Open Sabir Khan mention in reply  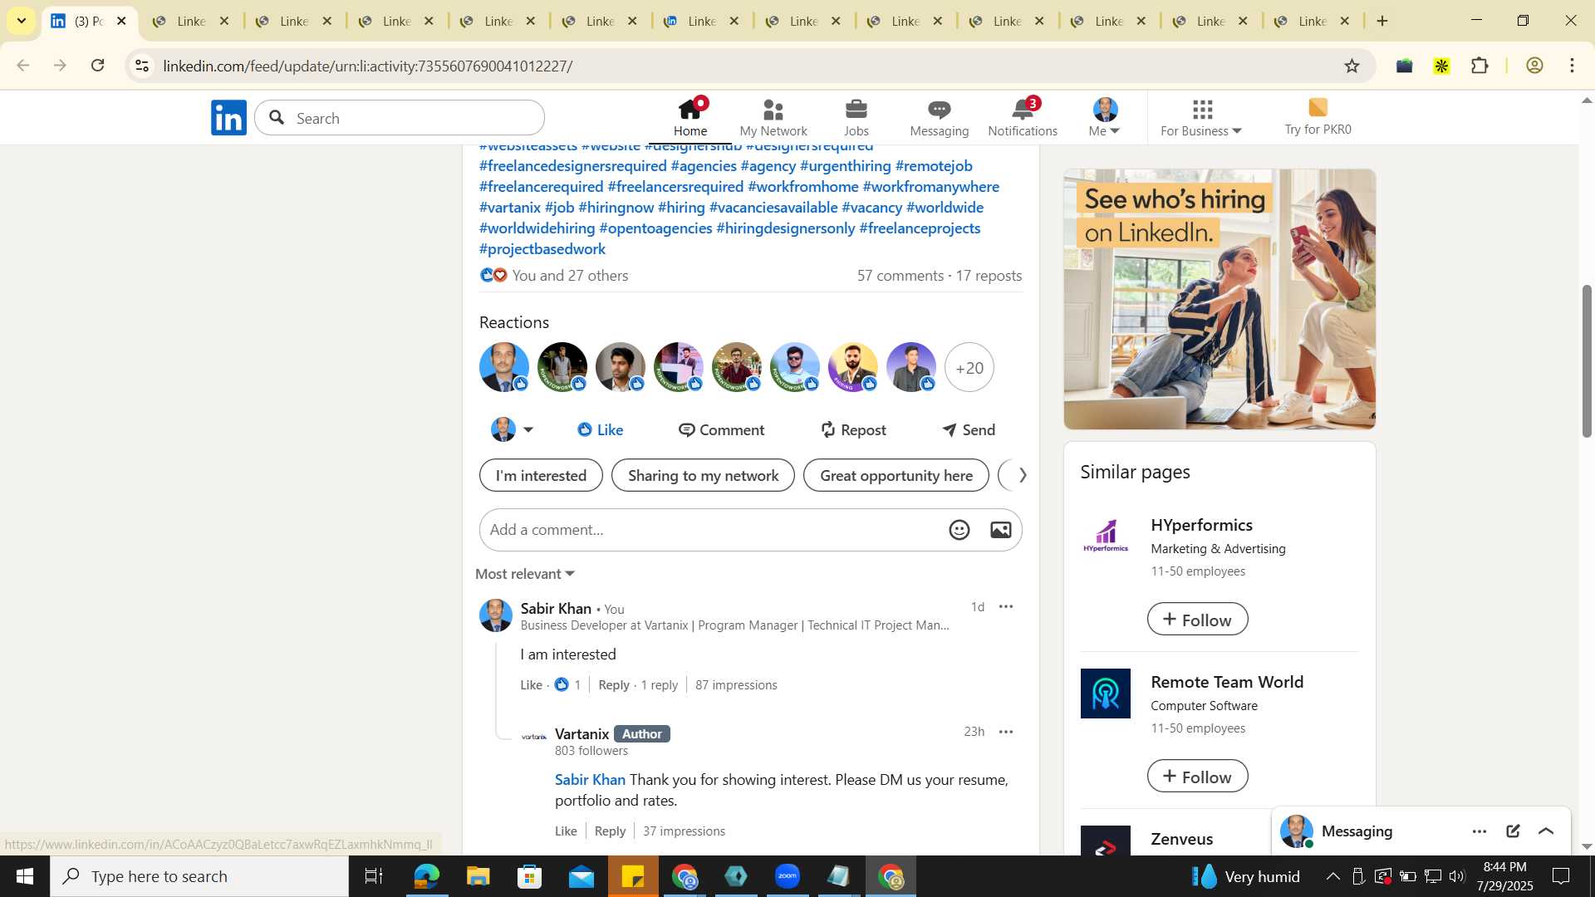(590, 779)
